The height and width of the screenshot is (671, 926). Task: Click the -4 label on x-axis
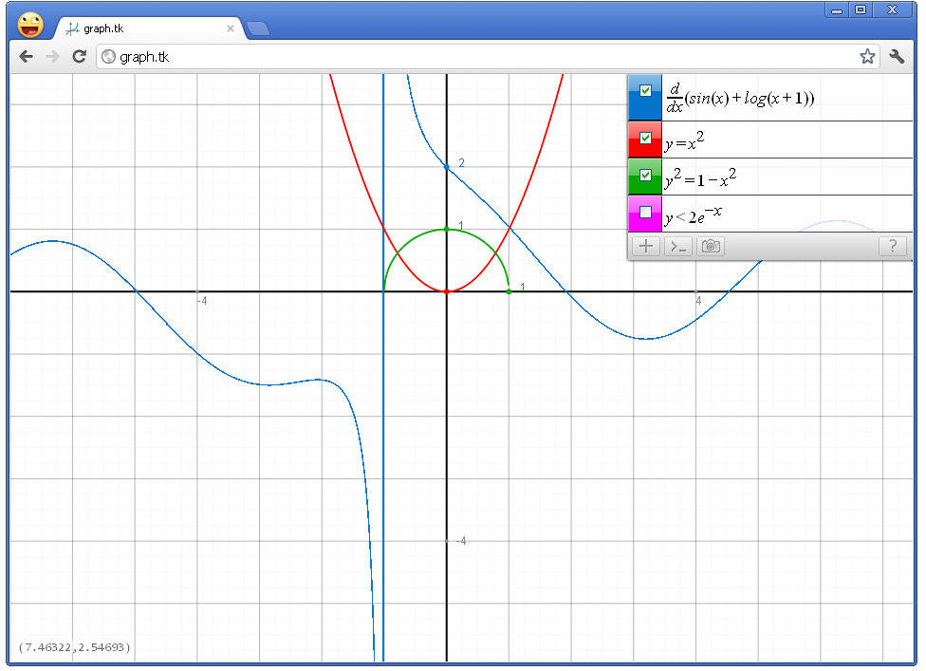202,301
